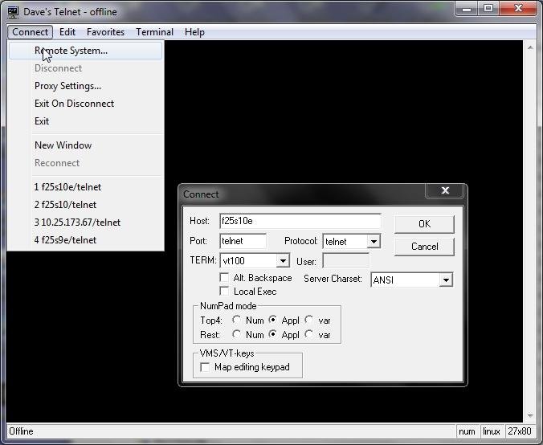Image resolution: width=543 pixels, height=445 pixels.
Task: Open the Terminal menu
Action: (154, 32)
